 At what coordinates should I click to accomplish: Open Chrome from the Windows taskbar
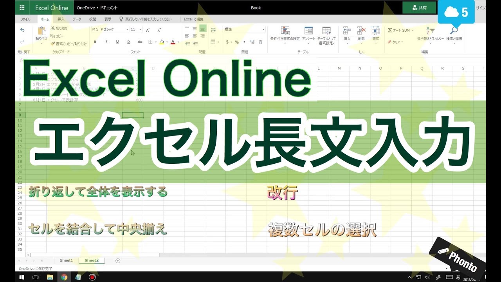64,277
